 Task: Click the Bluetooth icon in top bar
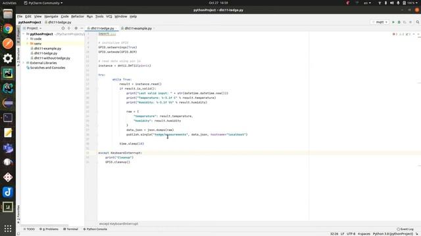385,3
